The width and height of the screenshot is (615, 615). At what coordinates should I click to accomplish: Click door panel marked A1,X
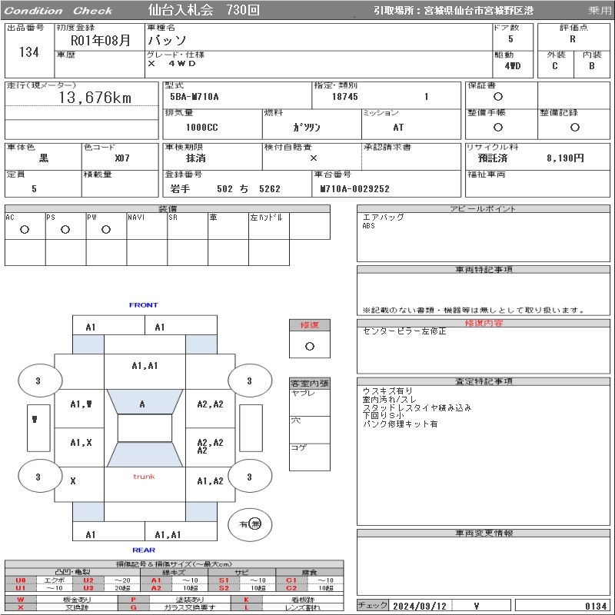(x=79, y=447)
